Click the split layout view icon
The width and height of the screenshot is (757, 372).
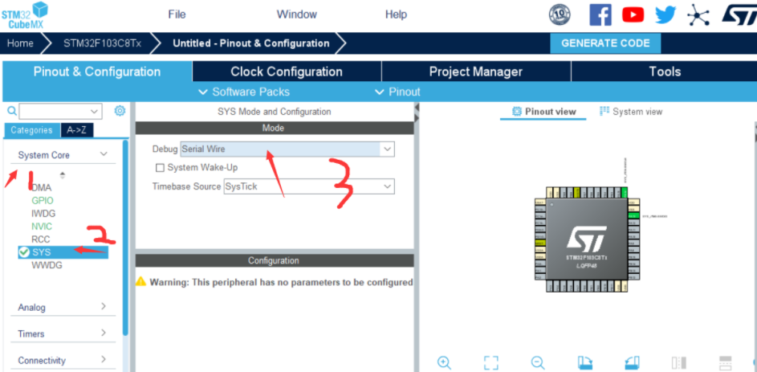point(726,363)
